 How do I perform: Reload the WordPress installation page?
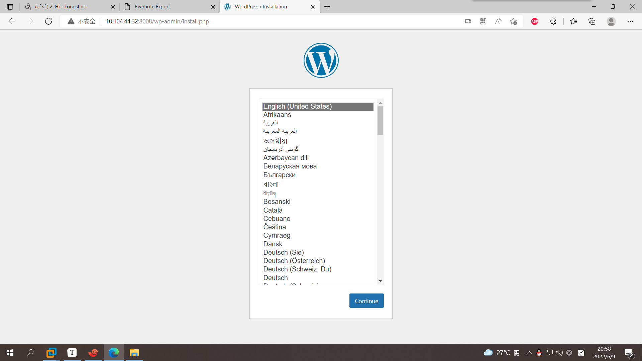pyautogui.click(x=48, y=21)
